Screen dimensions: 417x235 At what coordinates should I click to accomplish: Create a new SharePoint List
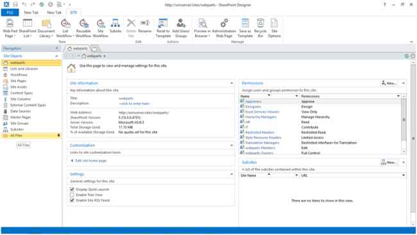(x=28, y=28)
